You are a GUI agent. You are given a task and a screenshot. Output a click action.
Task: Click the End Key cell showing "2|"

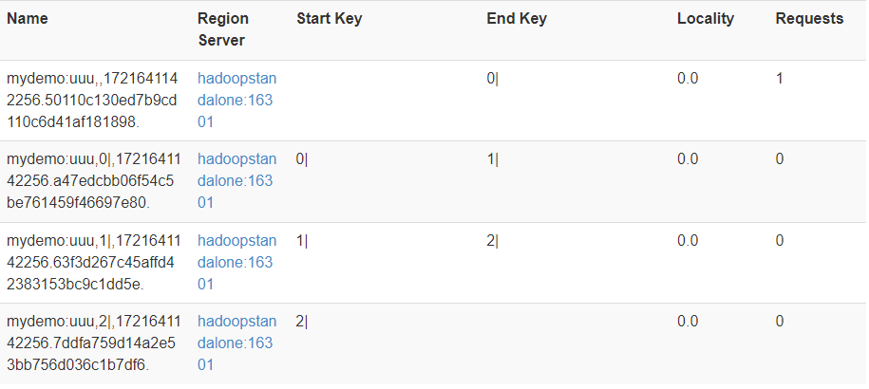492,241
